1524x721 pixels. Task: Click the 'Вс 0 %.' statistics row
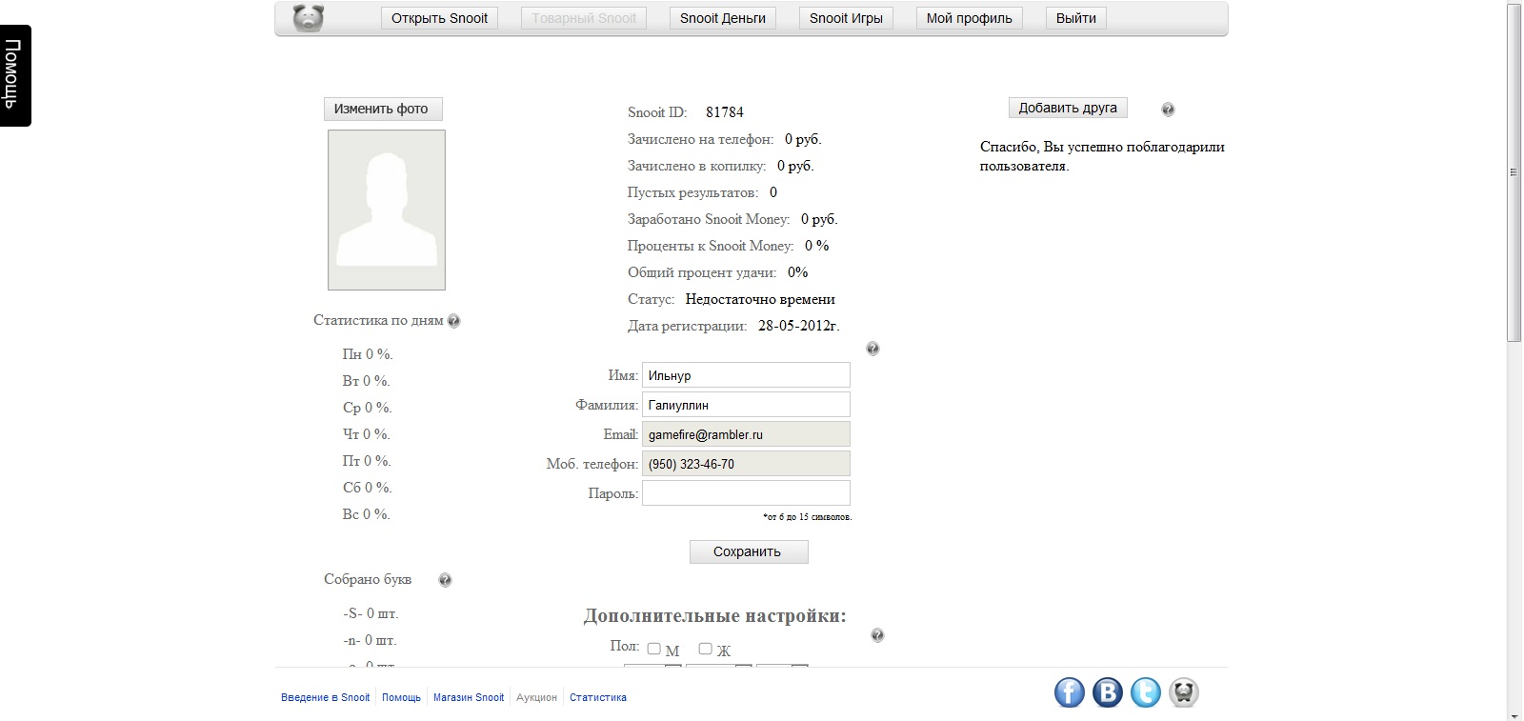pos(367,514)
